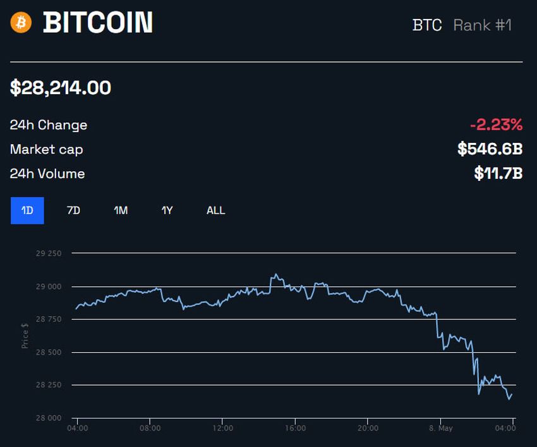This screenshot has height=447, width=537.
Task: Click the Bitcoin logo icon
Action: pyautogui.click(x=20, y=23)
